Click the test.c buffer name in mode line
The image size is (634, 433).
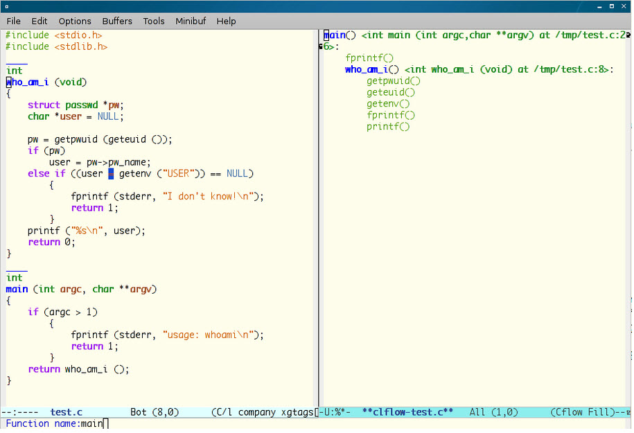[x=66, y=412]
